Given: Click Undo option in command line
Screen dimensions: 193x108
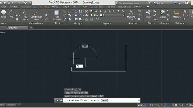Looking at the screenshot, I should pos(104,100).
